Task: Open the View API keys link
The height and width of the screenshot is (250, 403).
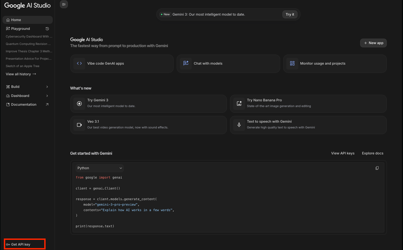Action: click(343, 153)
